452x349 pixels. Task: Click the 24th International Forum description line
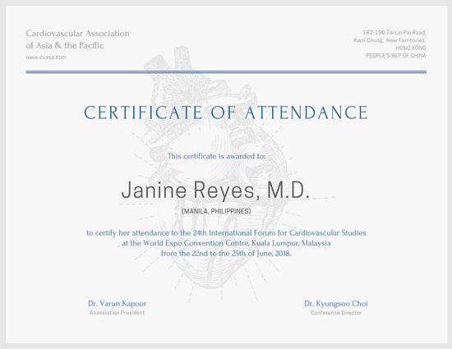click(x=226, y=232)
